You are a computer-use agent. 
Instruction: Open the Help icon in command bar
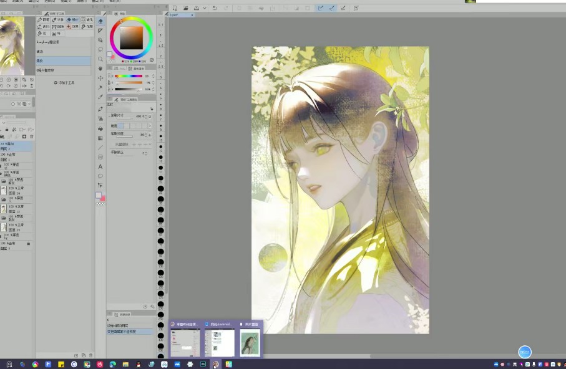click(356, 8)
